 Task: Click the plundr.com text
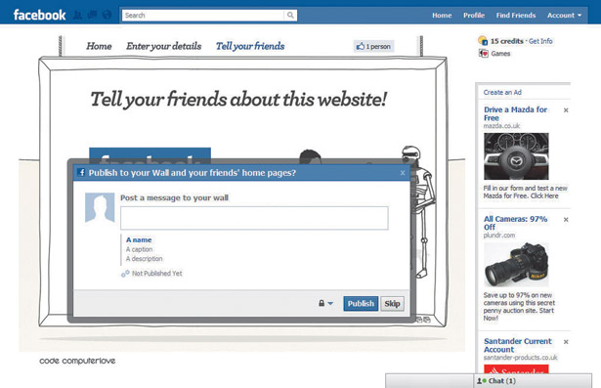coord(499,236)
